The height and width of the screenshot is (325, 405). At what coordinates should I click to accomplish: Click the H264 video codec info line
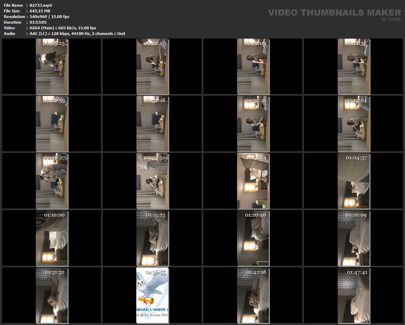[x=63, y=28]
